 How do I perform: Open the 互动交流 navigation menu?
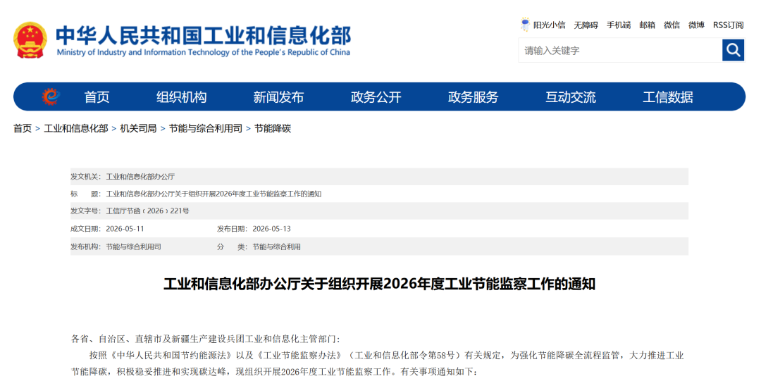(570, 97)
